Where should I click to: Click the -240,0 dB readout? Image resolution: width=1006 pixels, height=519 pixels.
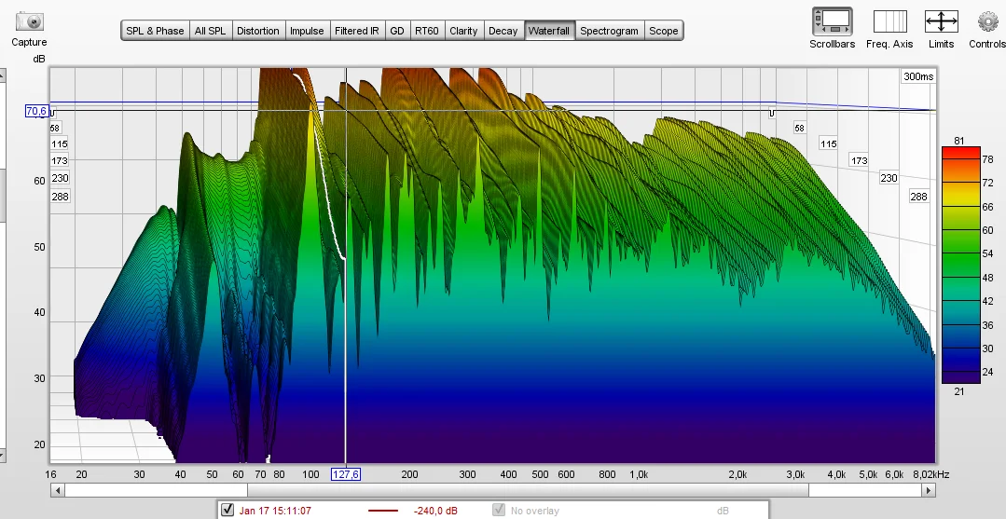[435, 511]
